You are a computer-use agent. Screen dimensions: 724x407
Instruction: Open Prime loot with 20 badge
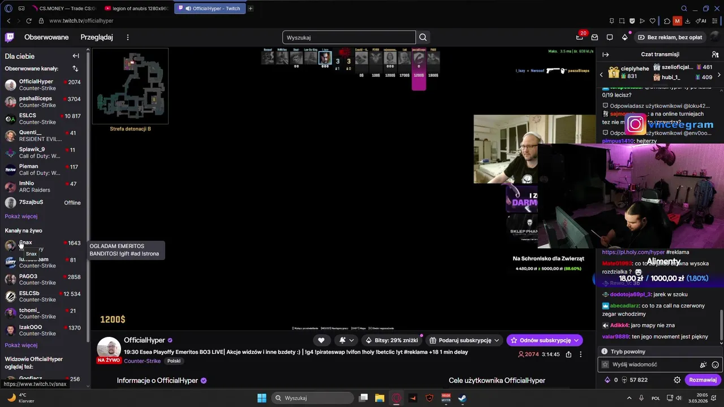coord(579,37)
